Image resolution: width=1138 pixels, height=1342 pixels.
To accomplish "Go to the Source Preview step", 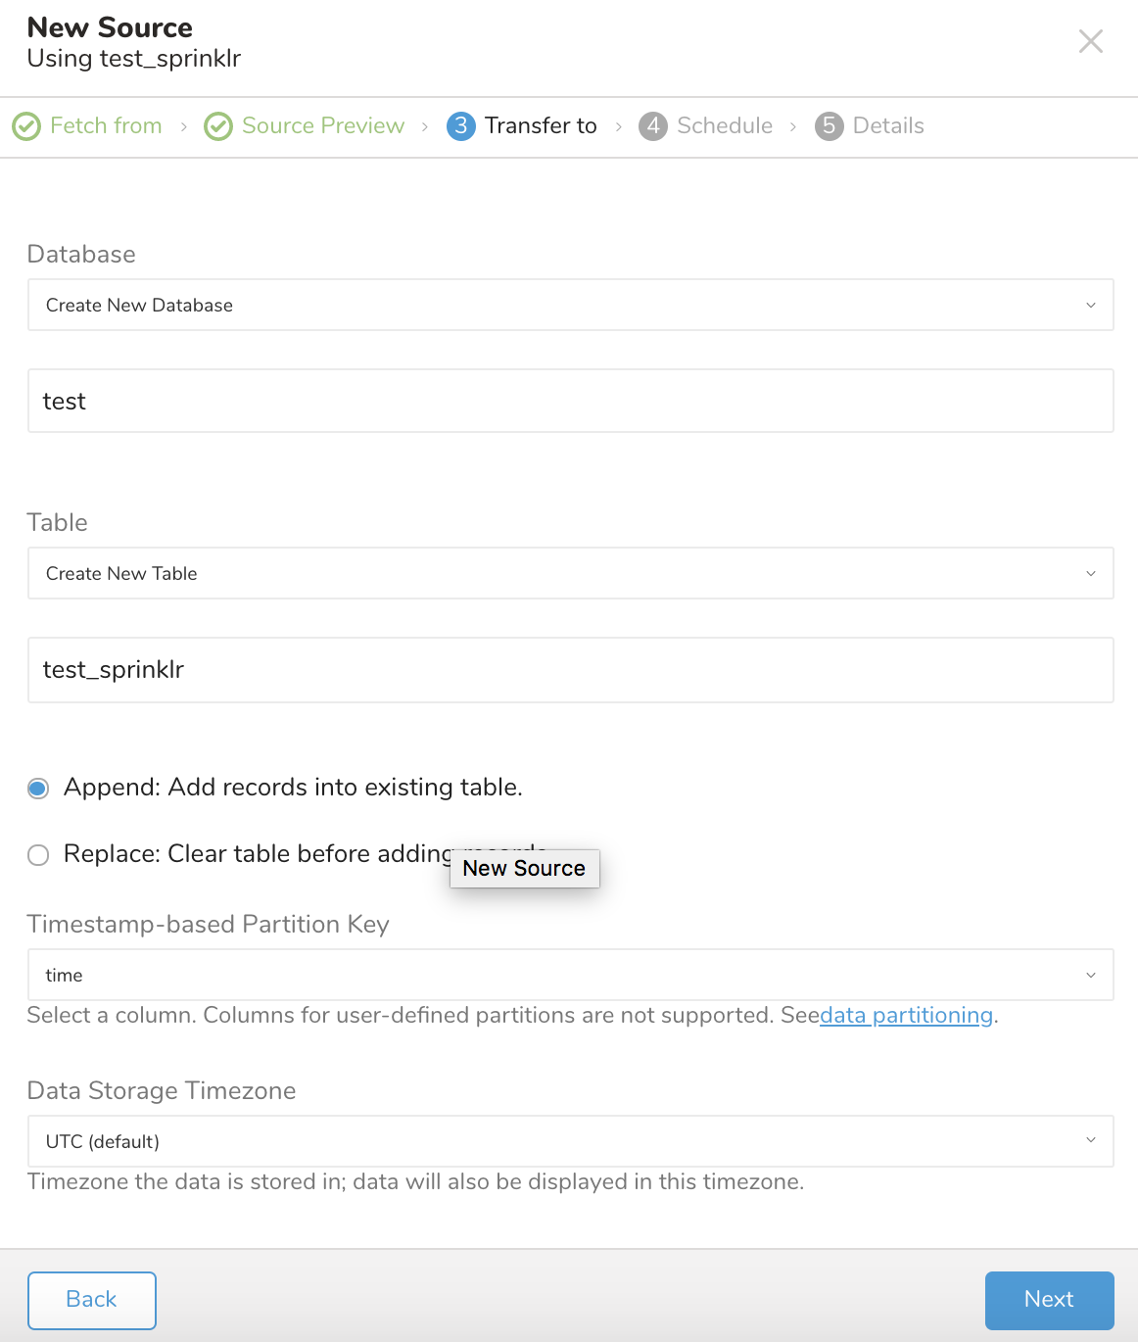I will click(x=323, y=126).
